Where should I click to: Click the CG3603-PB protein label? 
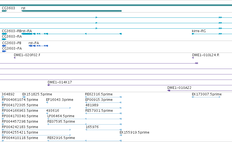12,43
